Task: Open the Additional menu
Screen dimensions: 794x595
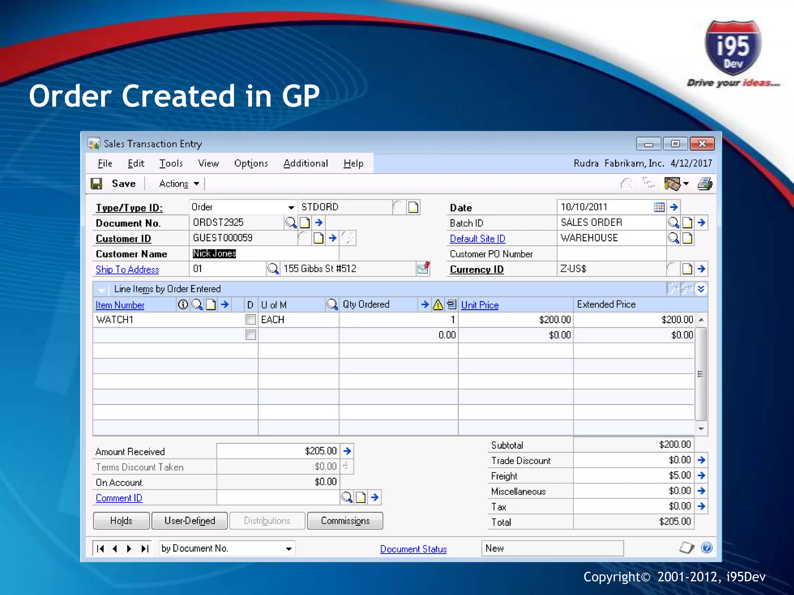Action: pos(306,163)
